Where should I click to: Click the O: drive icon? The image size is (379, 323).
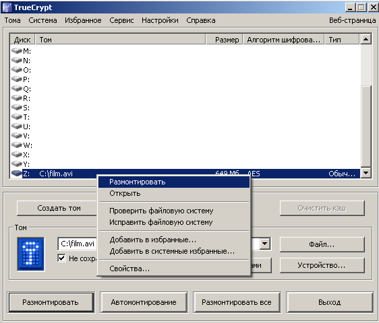17,70
